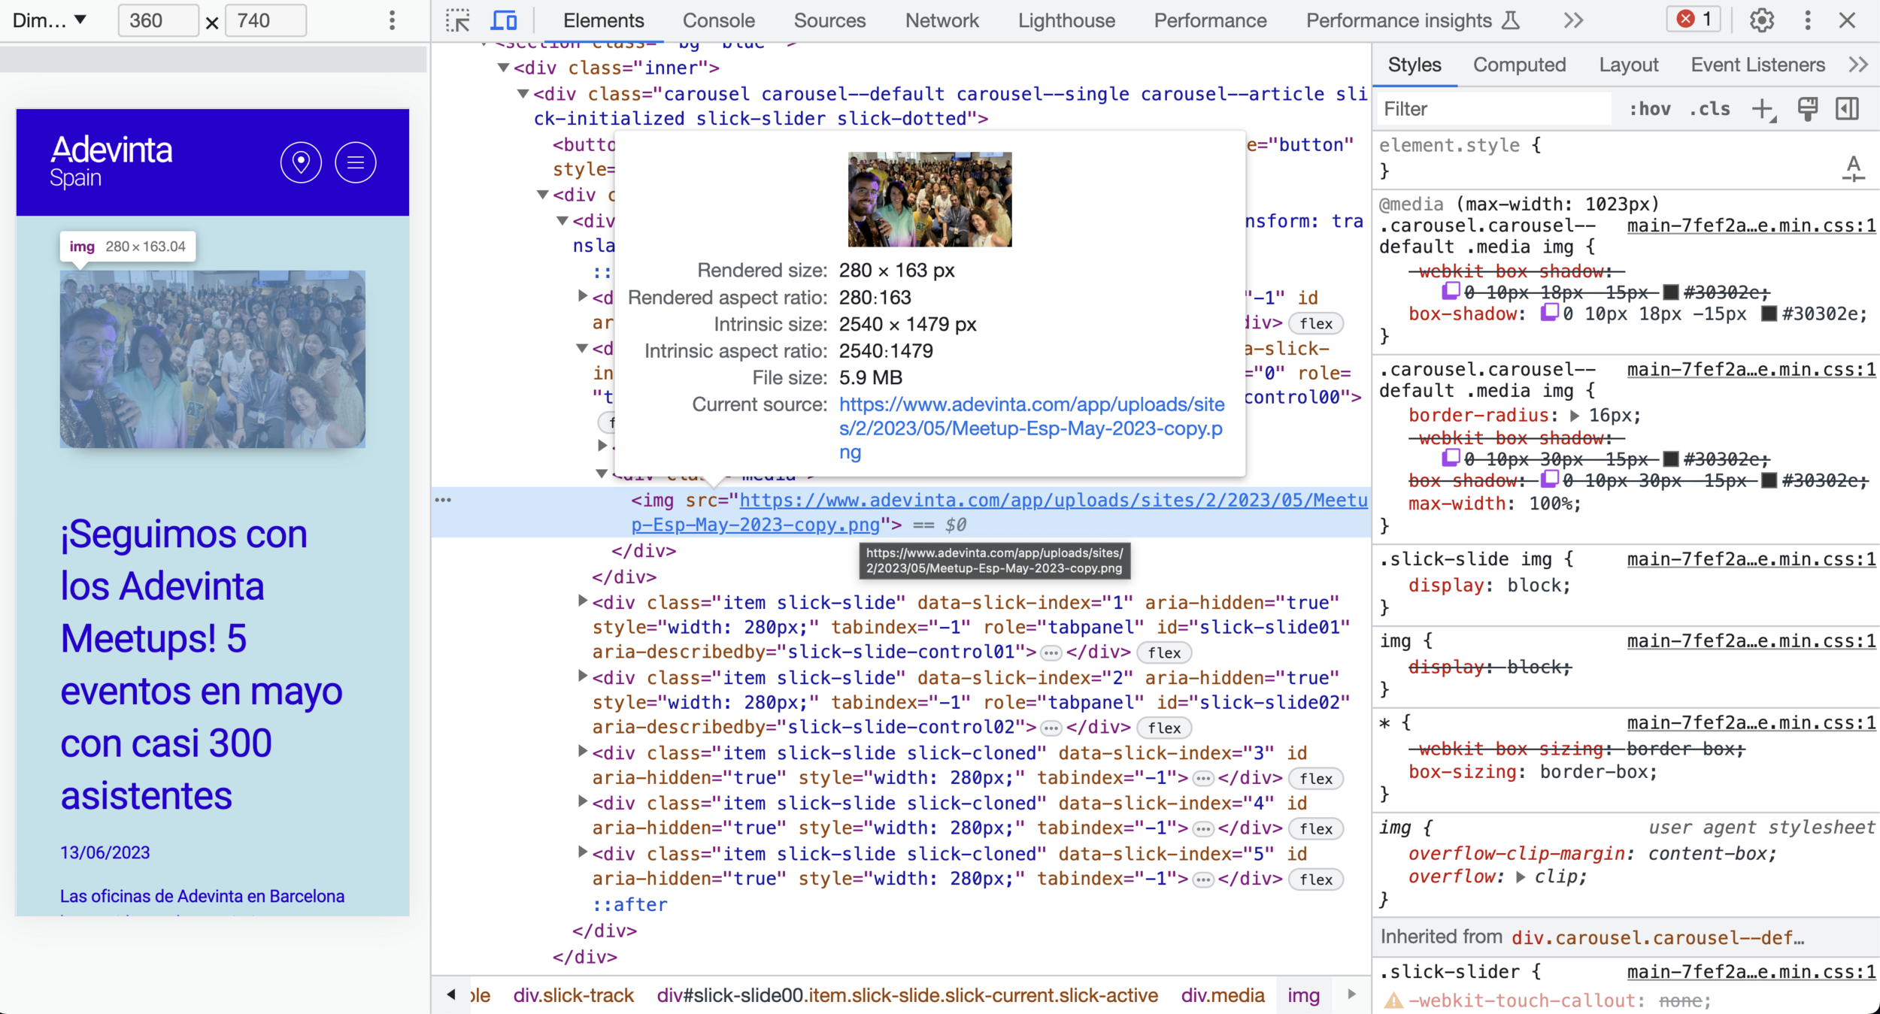Switch to the Console tab
Viewport: 1880px width, 1014px height.
pyautogui.click(x=718, y=20)
